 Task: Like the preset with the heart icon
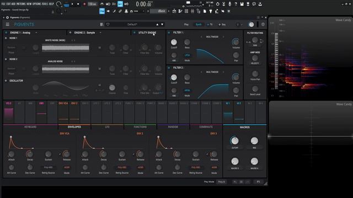(x=108, y=24)
